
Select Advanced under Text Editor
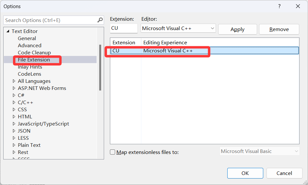(30, 46)
